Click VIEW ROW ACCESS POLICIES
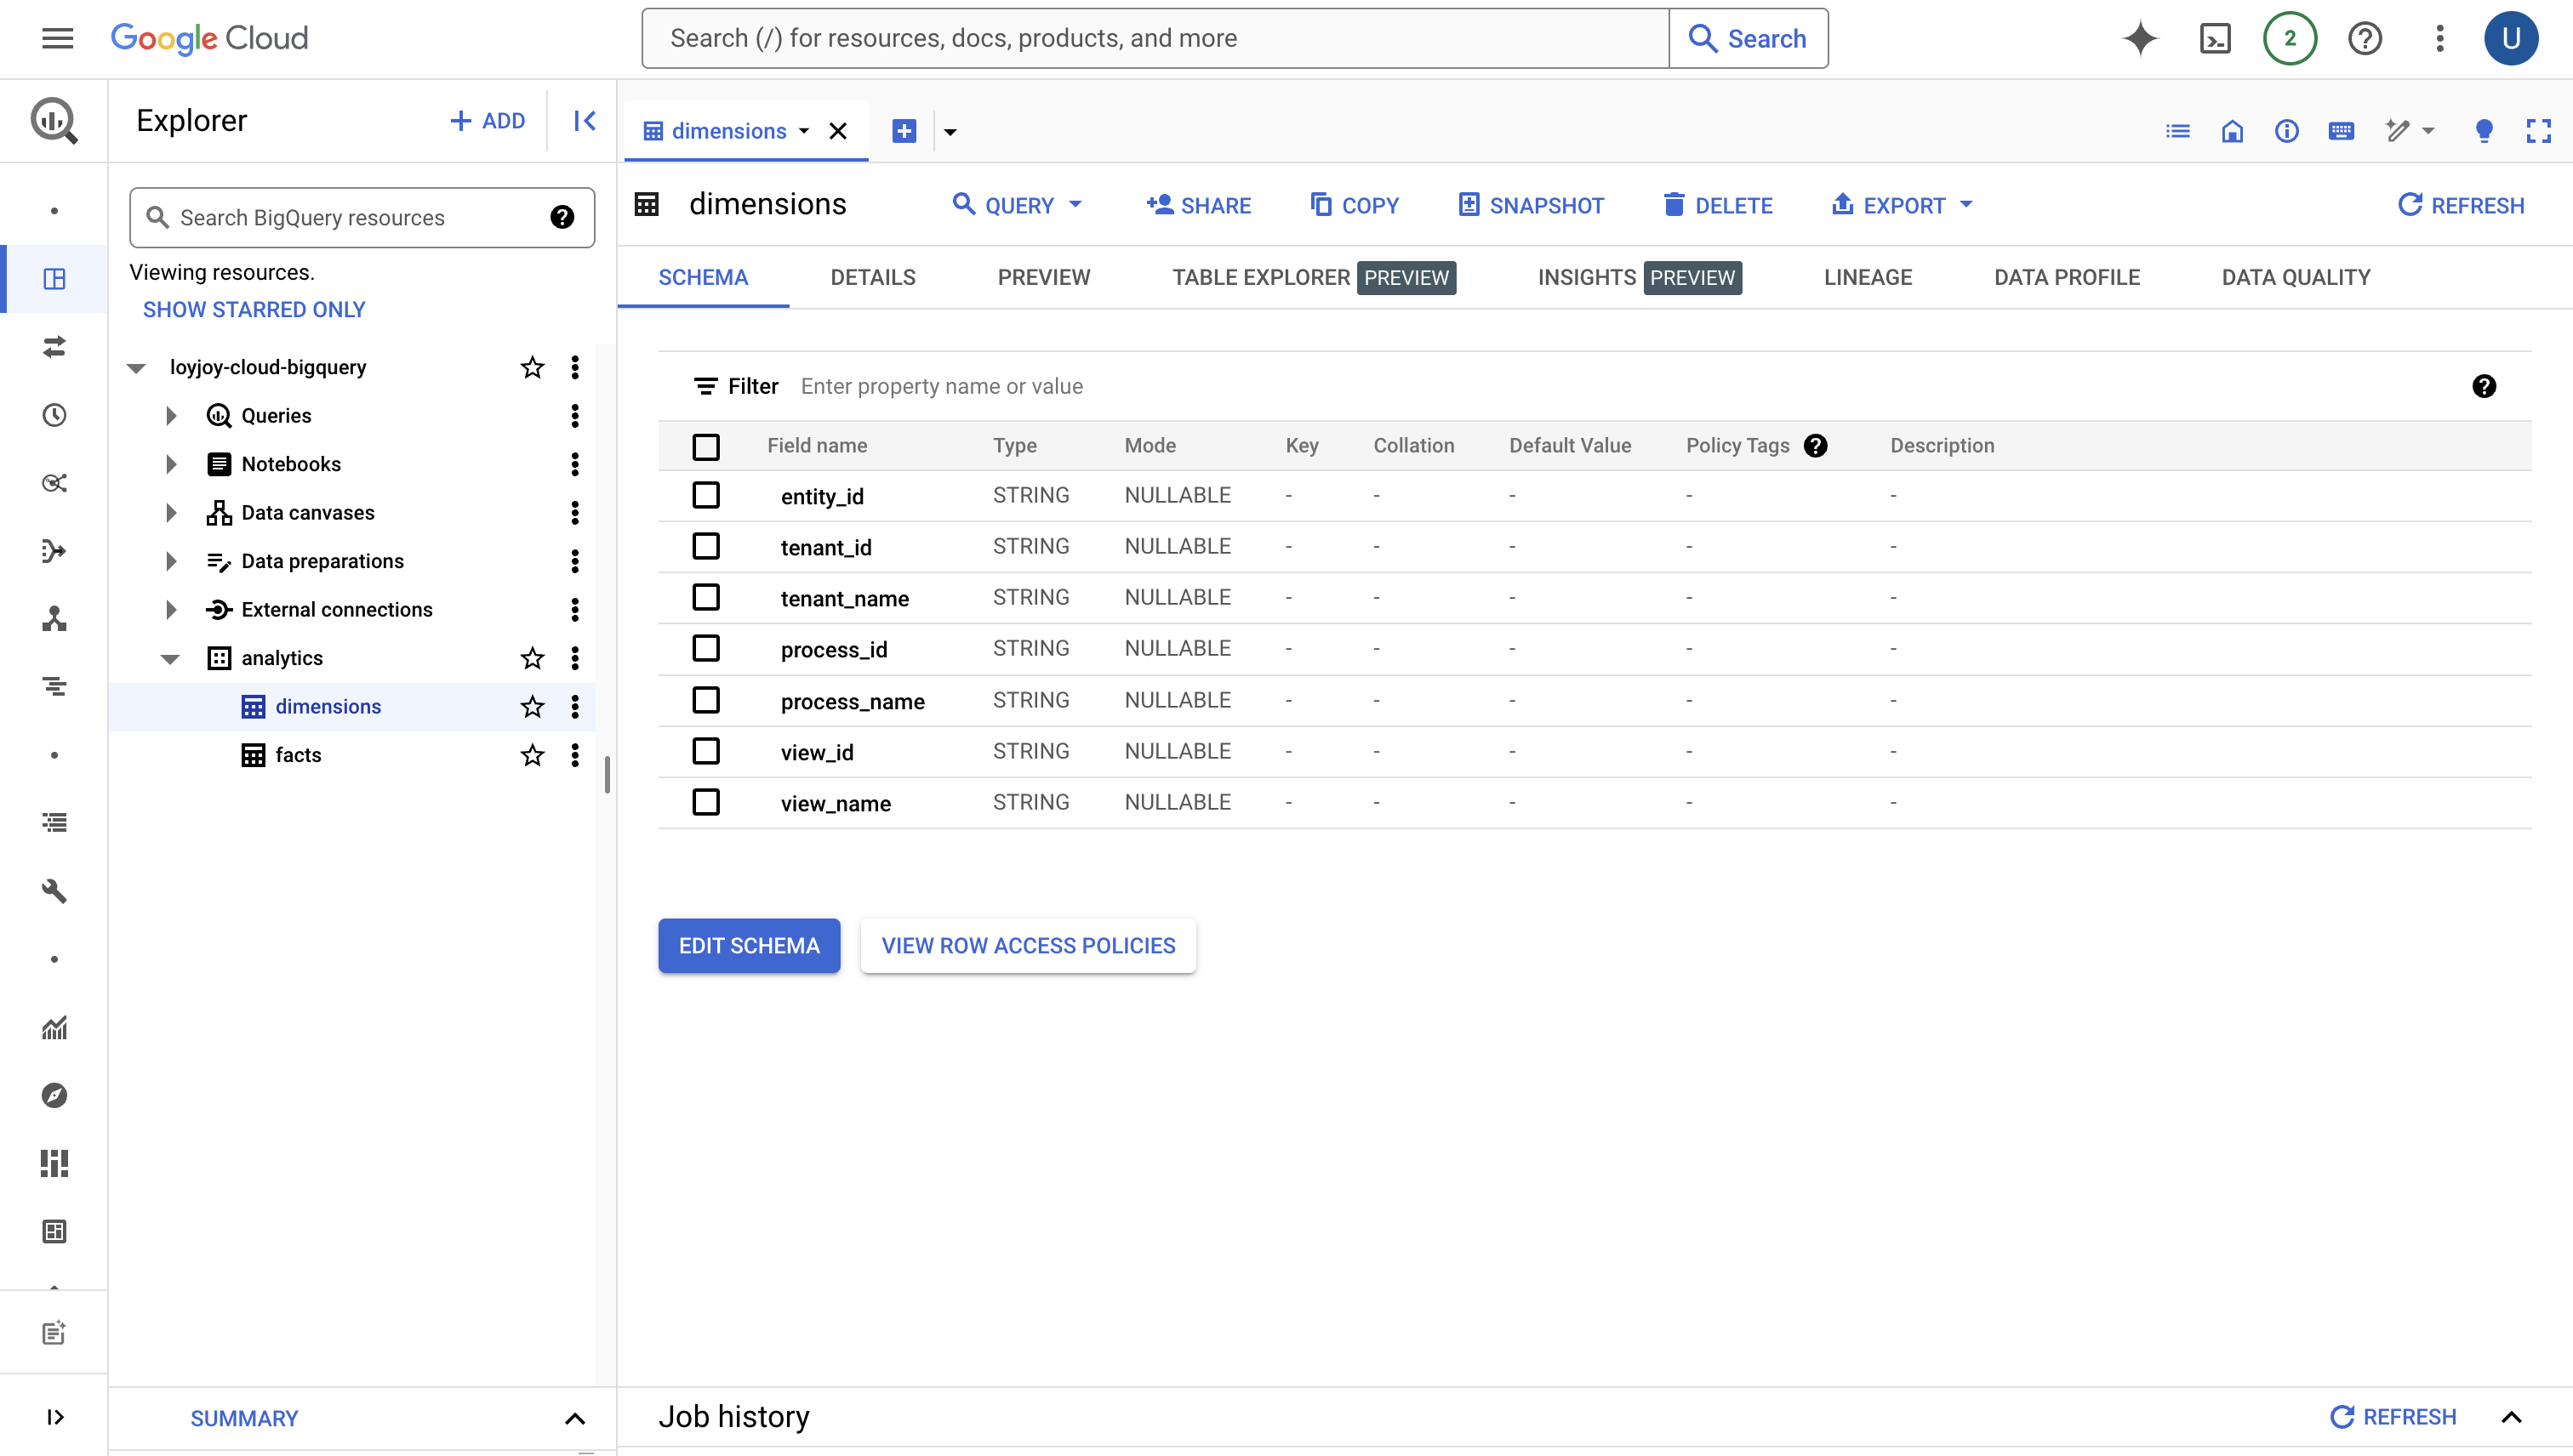 [x=1027, y=945]
